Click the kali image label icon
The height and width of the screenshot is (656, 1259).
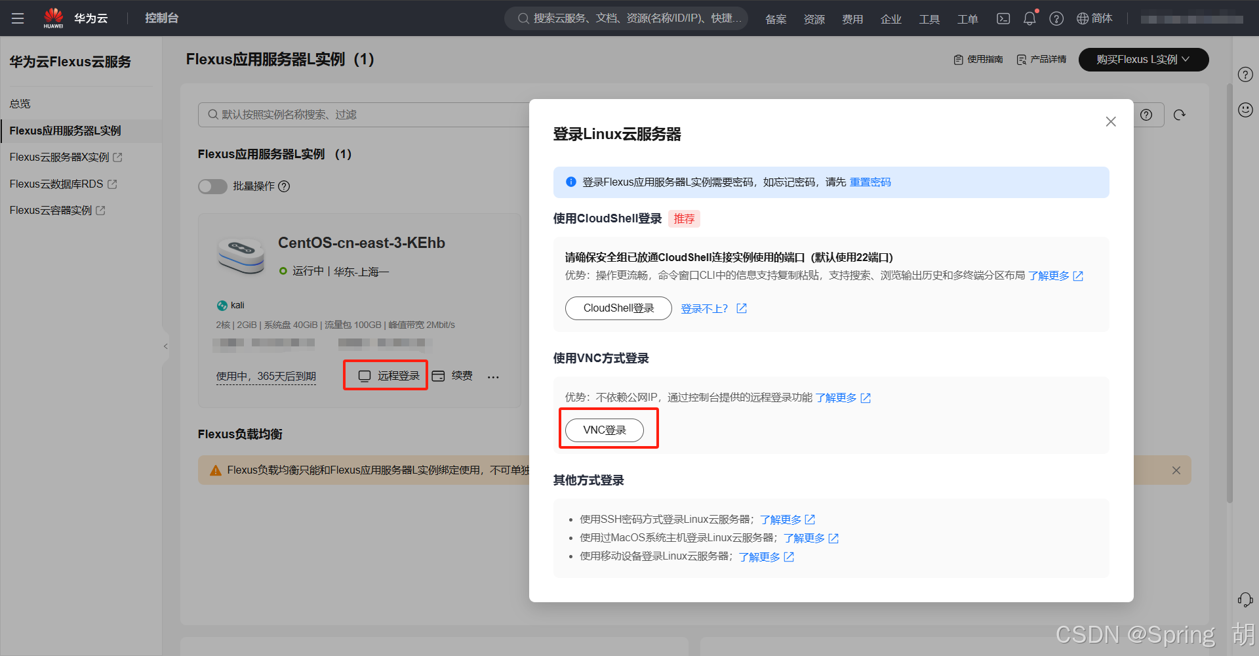coord(222,306)
